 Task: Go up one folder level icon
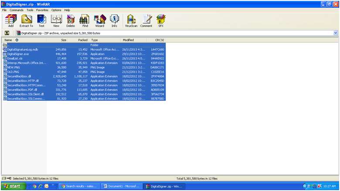pos(7,33)
